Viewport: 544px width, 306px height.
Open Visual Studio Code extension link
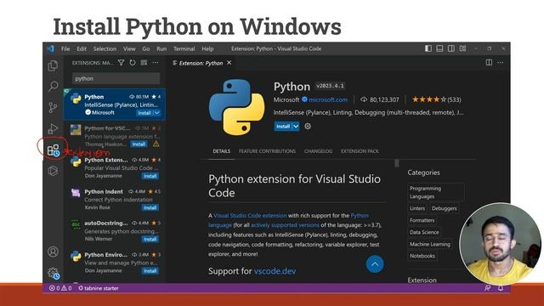(250, 215)
